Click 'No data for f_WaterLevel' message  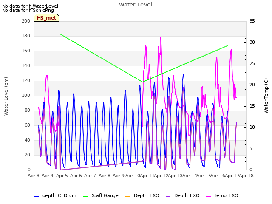[x=30, y=6]
